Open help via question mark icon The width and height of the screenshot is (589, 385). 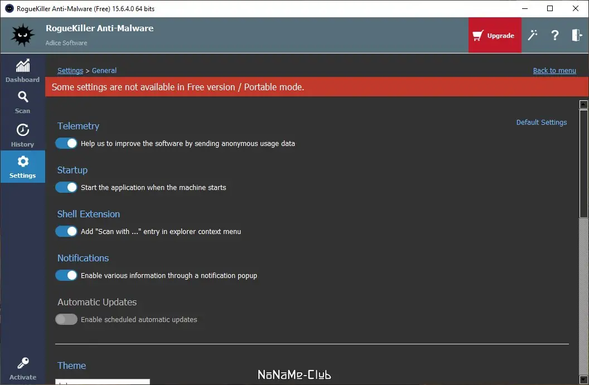click(555, 35)
